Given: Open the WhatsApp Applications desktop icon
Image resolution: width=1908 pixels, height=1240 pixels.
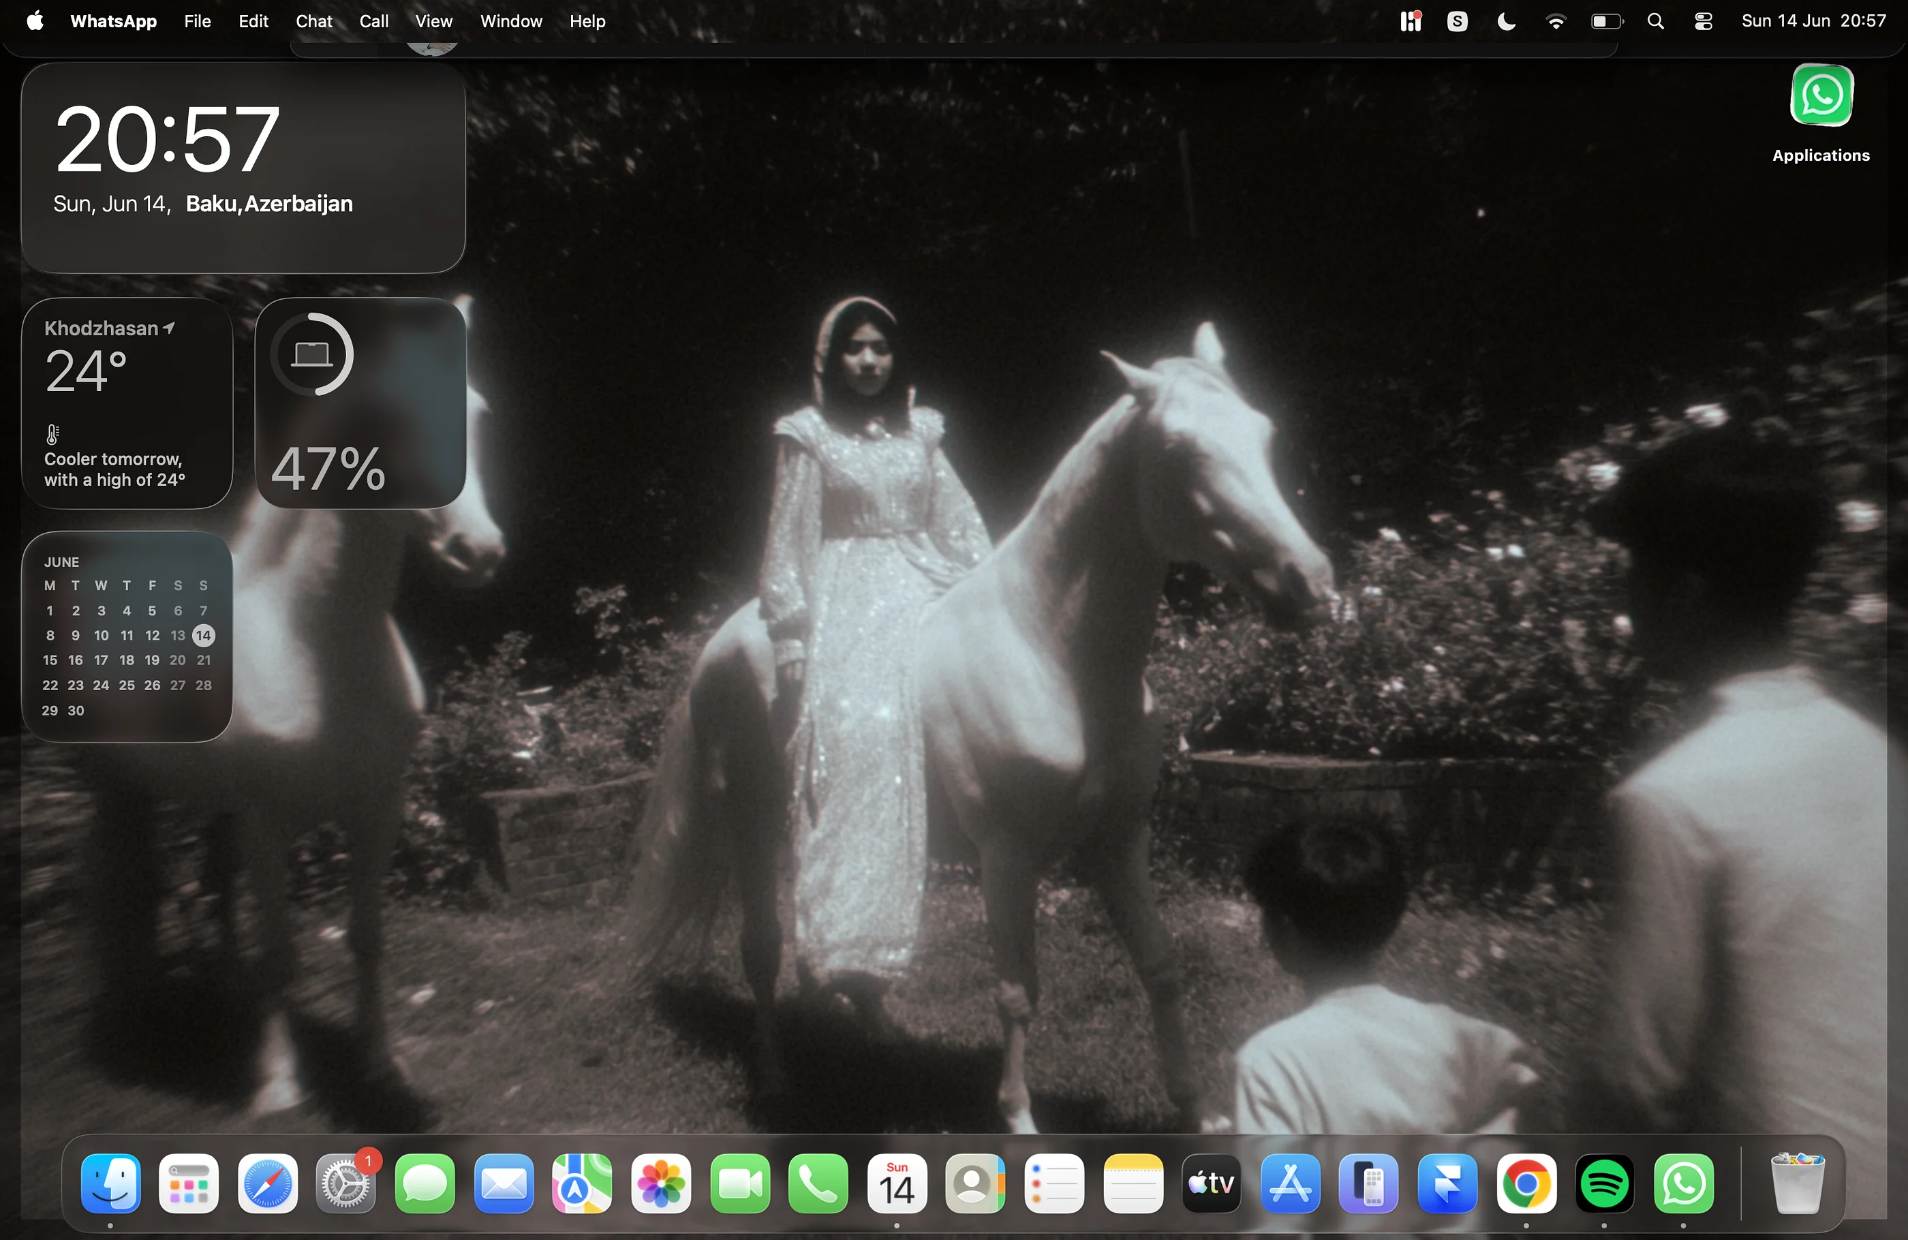Looking at the screenshot, I should [x=1821, y=95].
